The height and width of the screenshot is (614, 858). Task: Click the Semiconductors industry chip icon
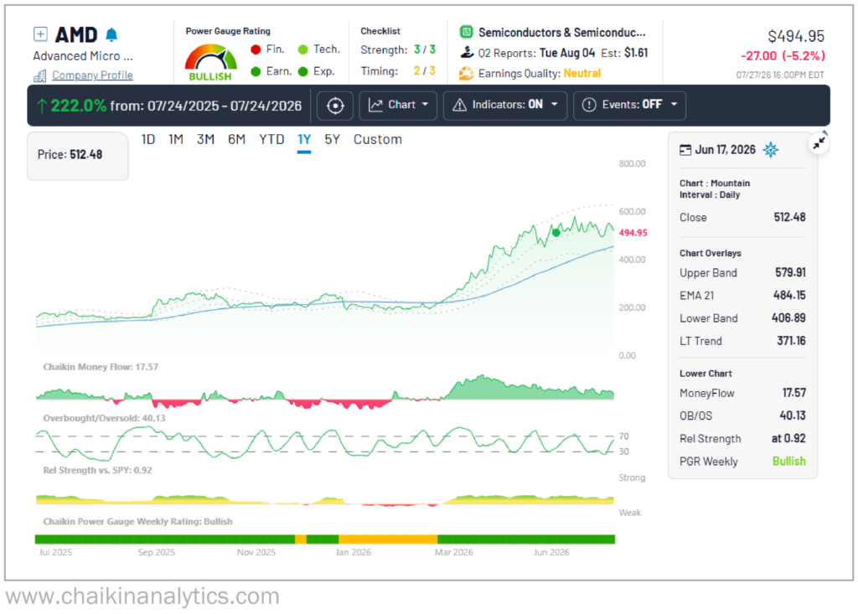point(466,33)
